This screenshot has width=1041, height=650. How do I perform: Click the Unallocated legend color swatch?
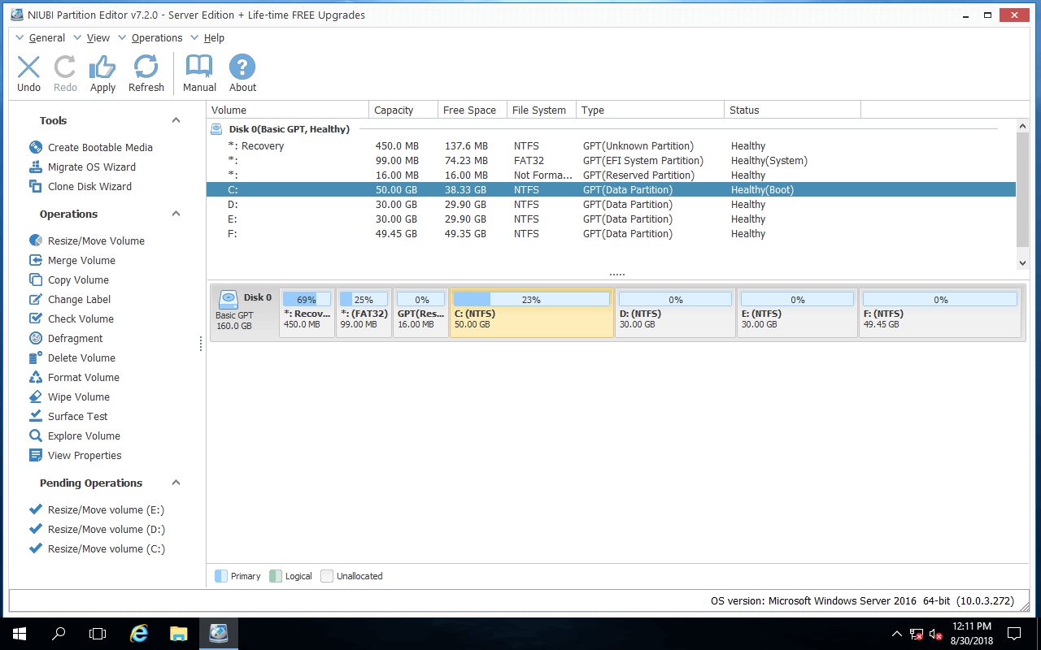327,576
